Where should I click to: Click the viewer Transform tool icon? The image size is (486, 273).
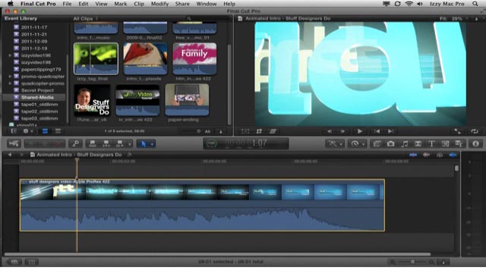click(245, 131)
